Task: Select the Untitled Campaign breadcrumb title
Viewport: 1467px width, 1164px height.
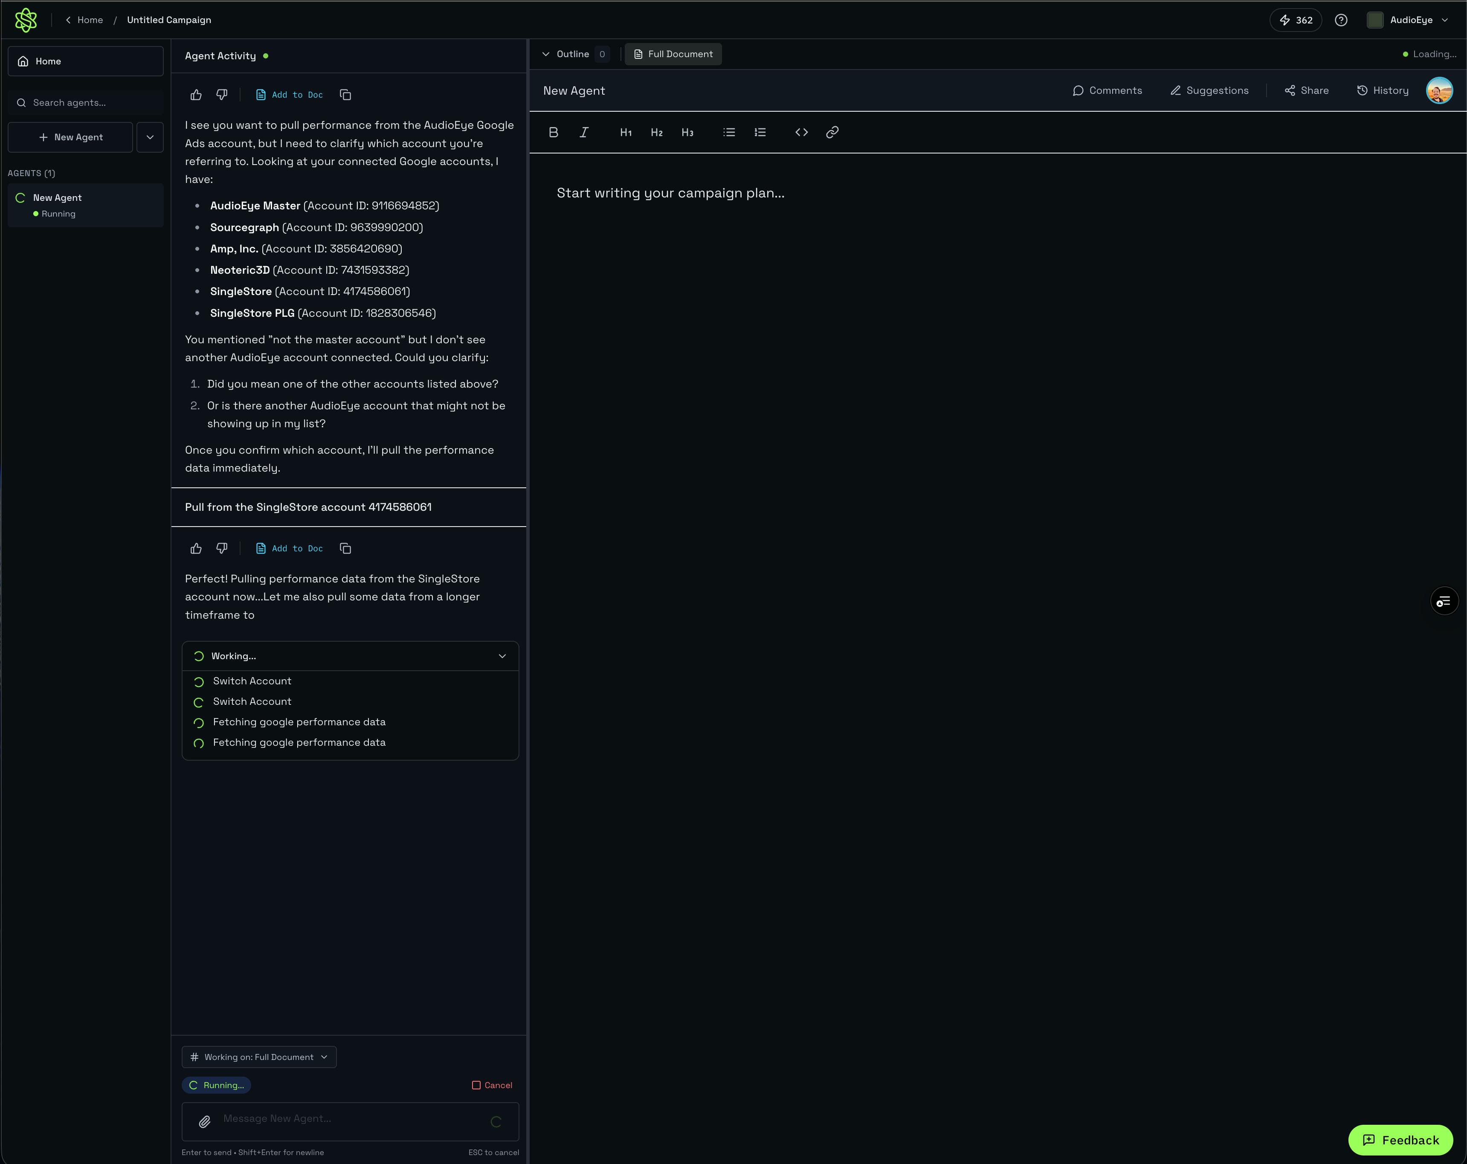Action: pos(169,20)
